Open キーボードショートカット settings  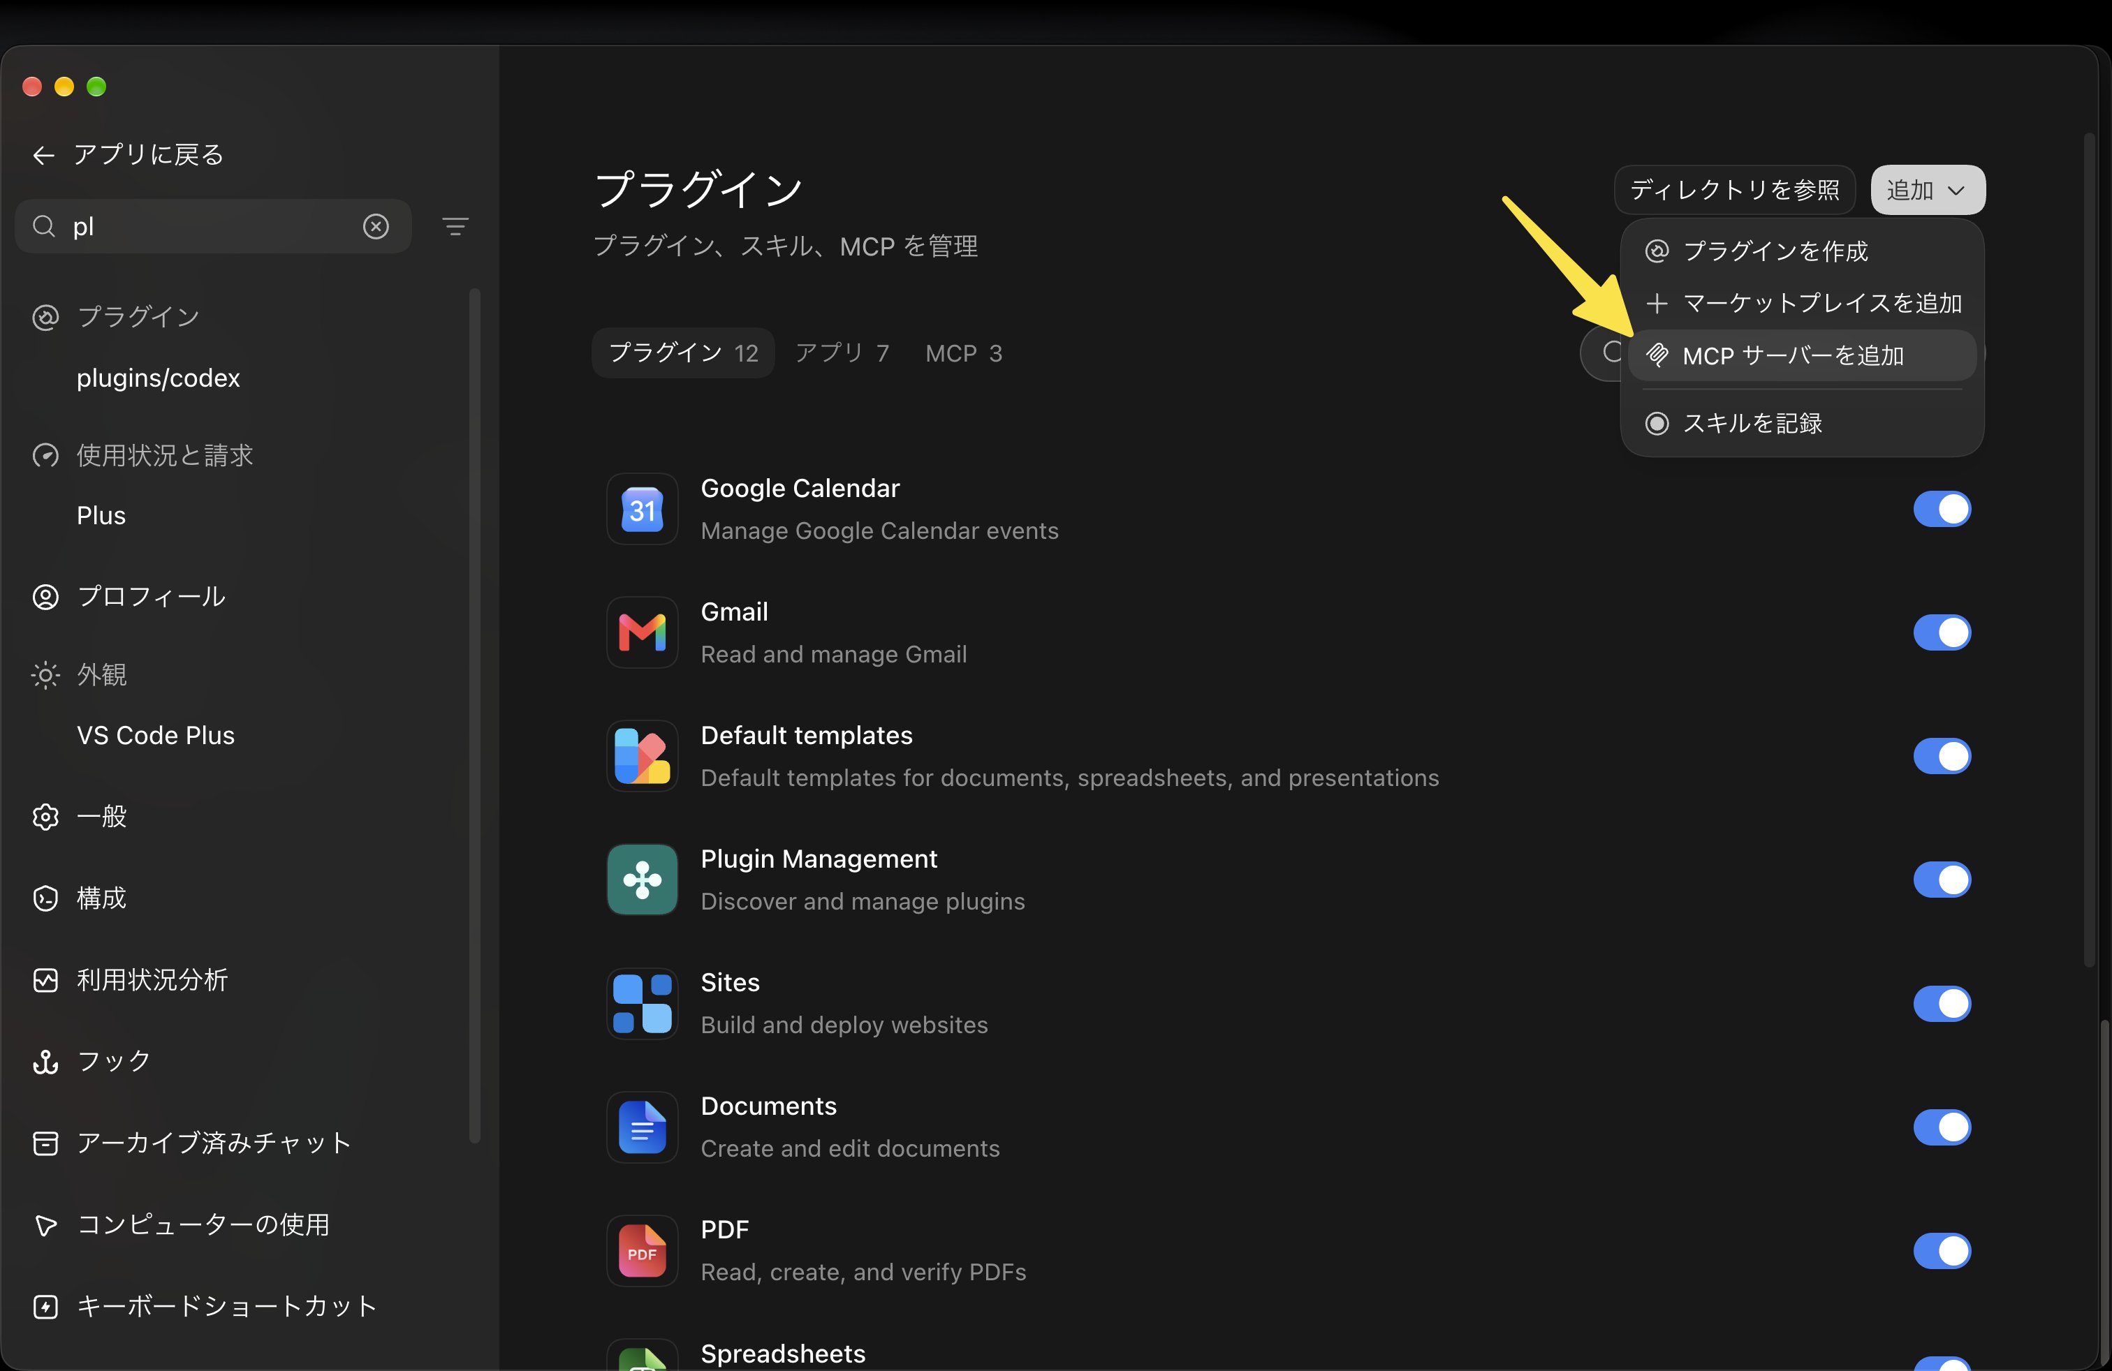205,1305
